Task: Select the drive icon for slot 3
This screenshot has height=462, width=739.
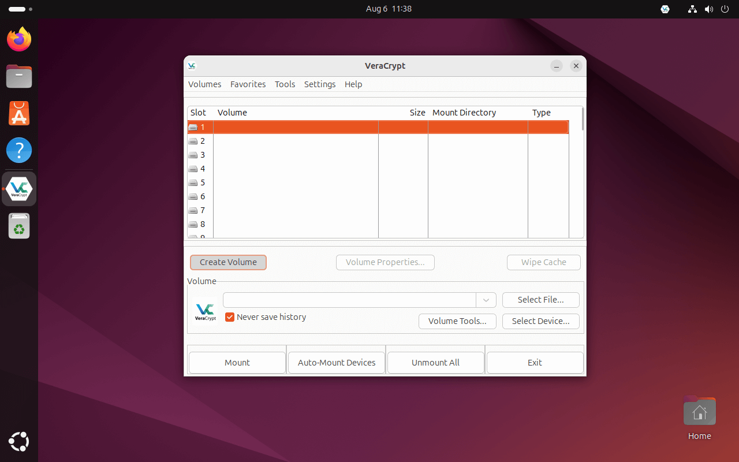Action: pos(193,155)
